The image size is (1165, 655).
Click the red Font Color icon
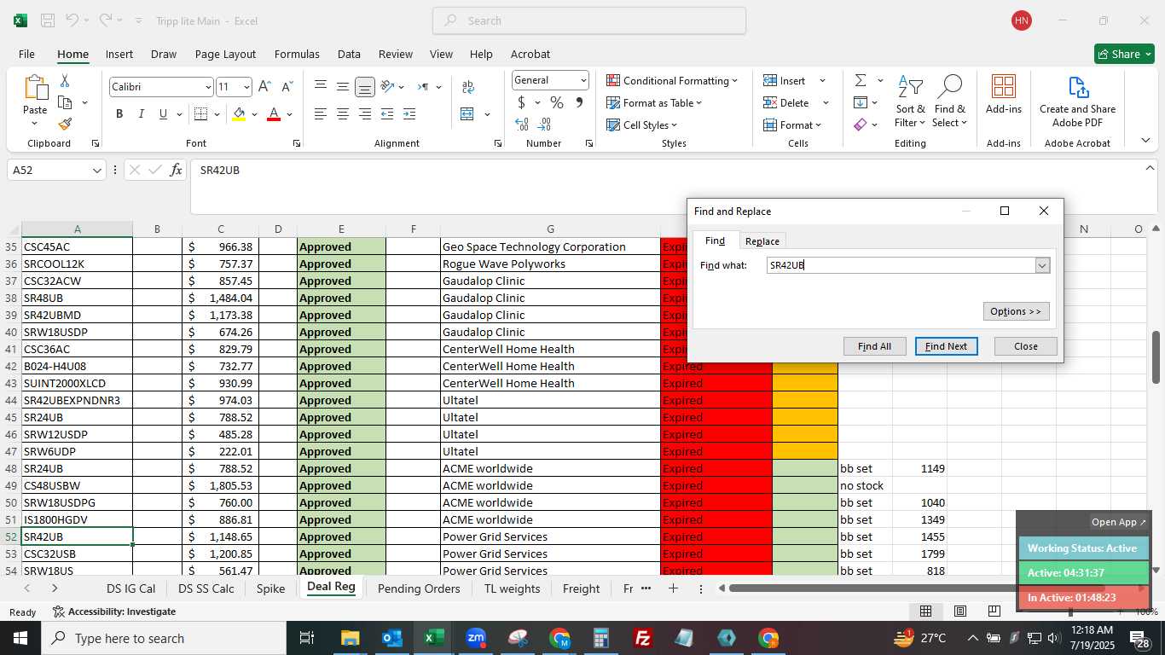tap(274, 114)
